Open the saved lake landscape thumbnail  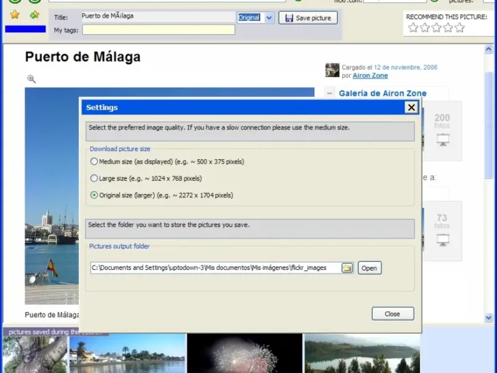[362, 353]
